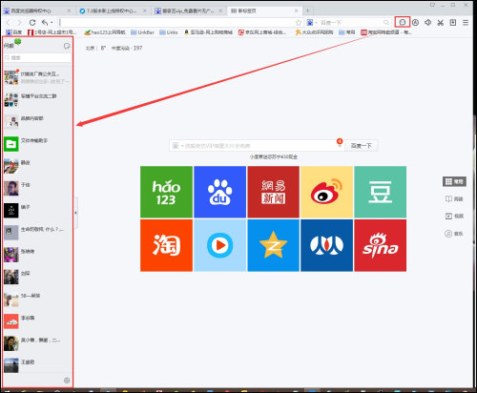Viewport: 477px width, 393px height.
Task: Open the Baidu bookmark at bar start
Action: click(14, 32)
